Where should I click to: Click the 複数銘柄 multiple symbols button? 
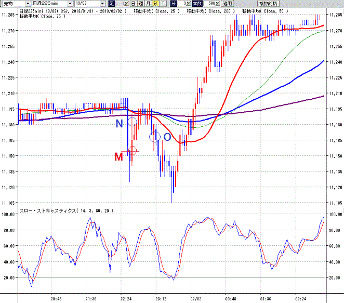point(268,4)
